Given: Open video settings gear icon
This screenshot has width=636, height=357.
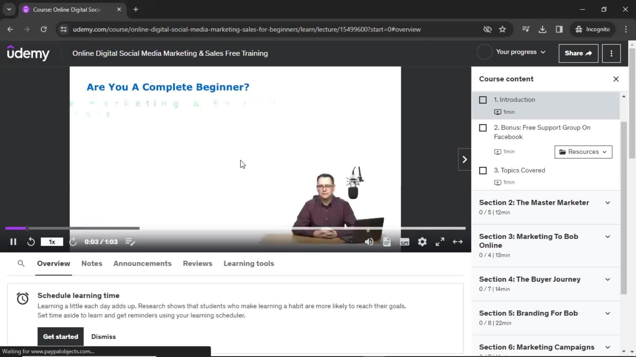Looking at the screenshot, I should pos(422,242).
